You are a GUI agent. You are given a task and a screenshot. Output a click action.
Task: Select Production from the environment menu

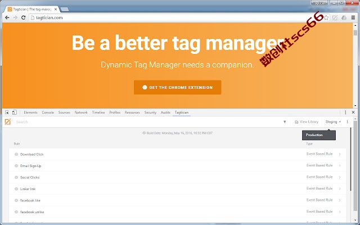point(319,135)
